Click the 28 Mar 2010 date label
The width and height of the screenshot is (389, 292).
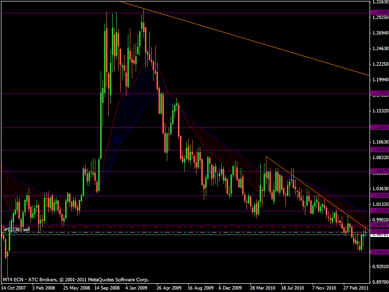[x=263, y=288]
